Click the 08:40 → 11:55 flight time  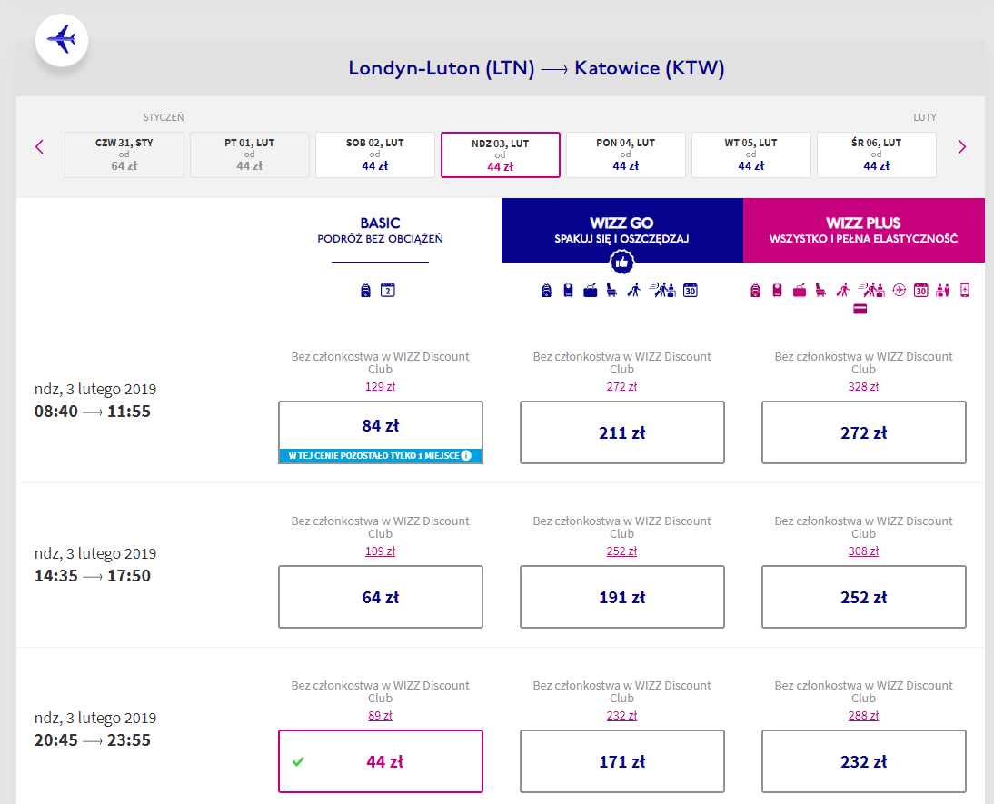tap(93, 412)
